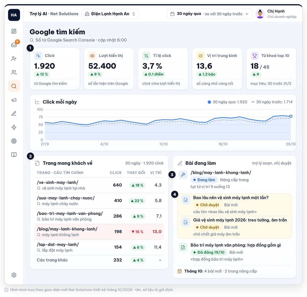
Task: Click the eye icon on Lượt hiển thị card
Action: click(92, 56)
